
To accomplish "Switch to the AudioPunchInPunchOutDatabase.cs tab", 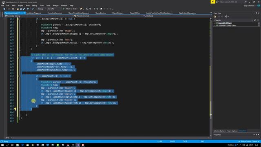I will pyautogui.click(x=159, y=13).
